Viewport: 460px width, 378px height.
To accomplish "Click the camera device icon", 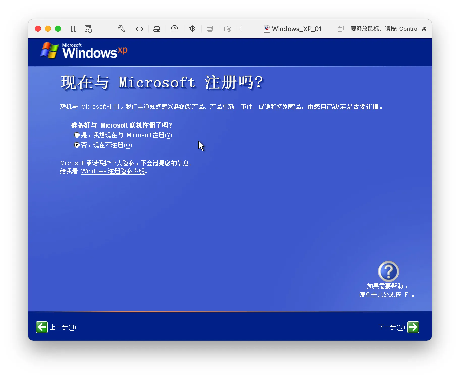I will click(x=175, y=29).
